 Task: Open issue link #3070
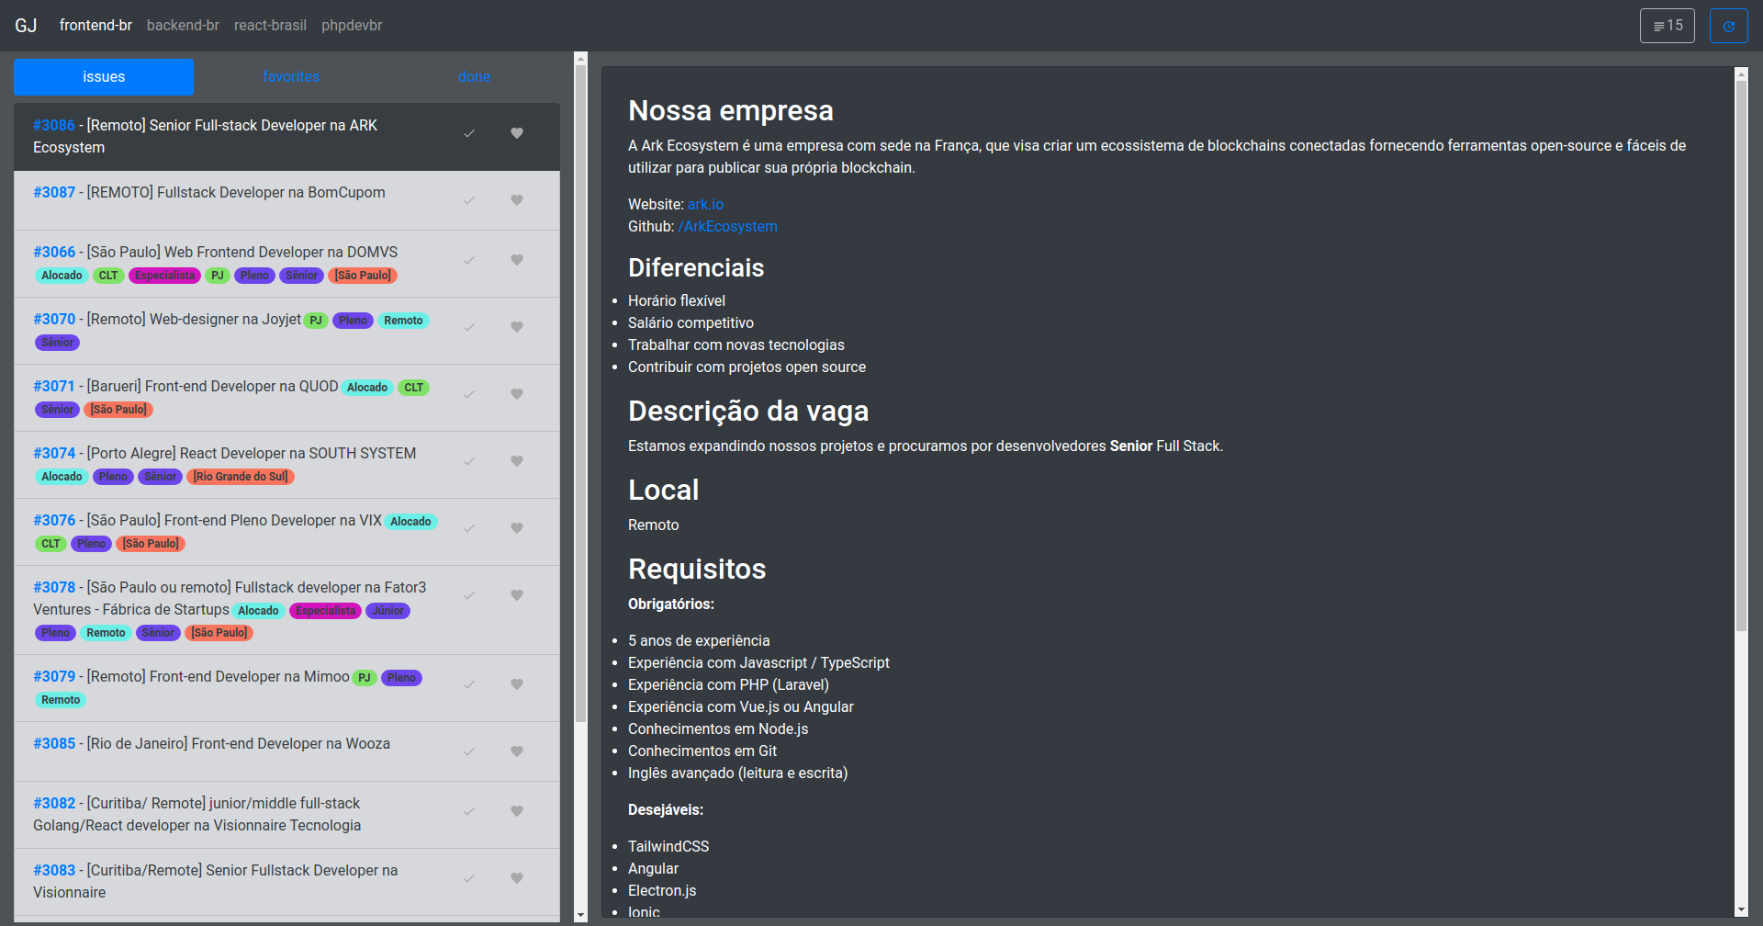click(54, 319)
